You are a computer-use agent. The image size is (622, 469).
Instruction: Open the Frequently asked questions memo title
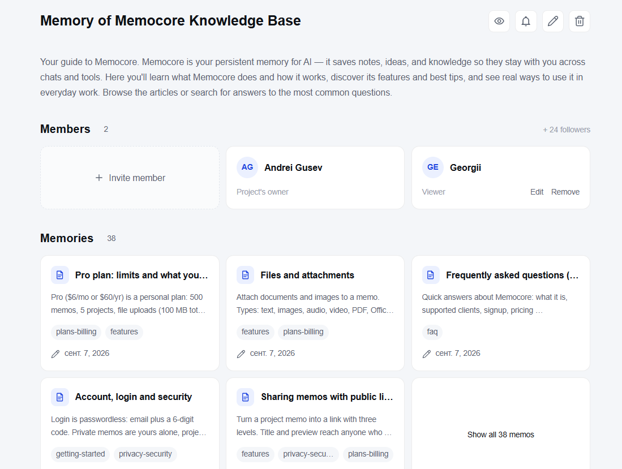coord(513,275)
